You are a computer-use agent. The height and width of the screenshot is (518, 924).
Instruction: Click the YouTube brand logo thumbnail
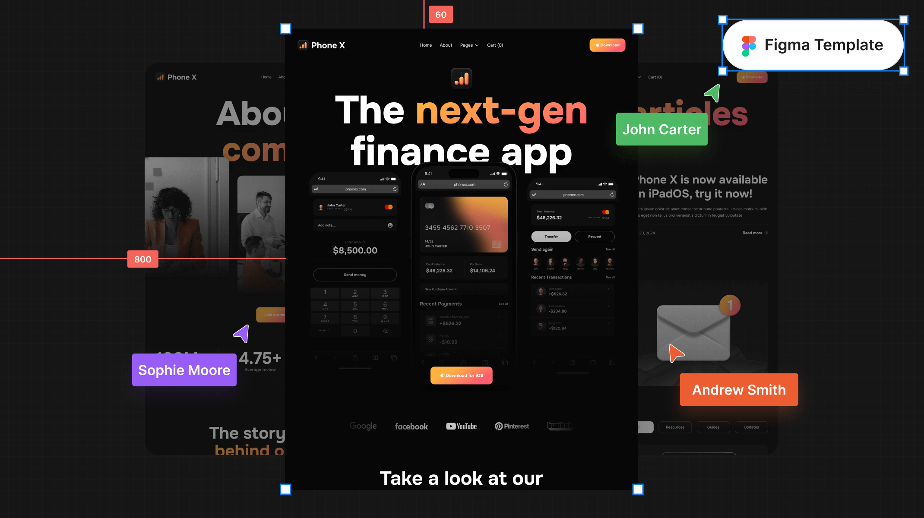point(462,425)
